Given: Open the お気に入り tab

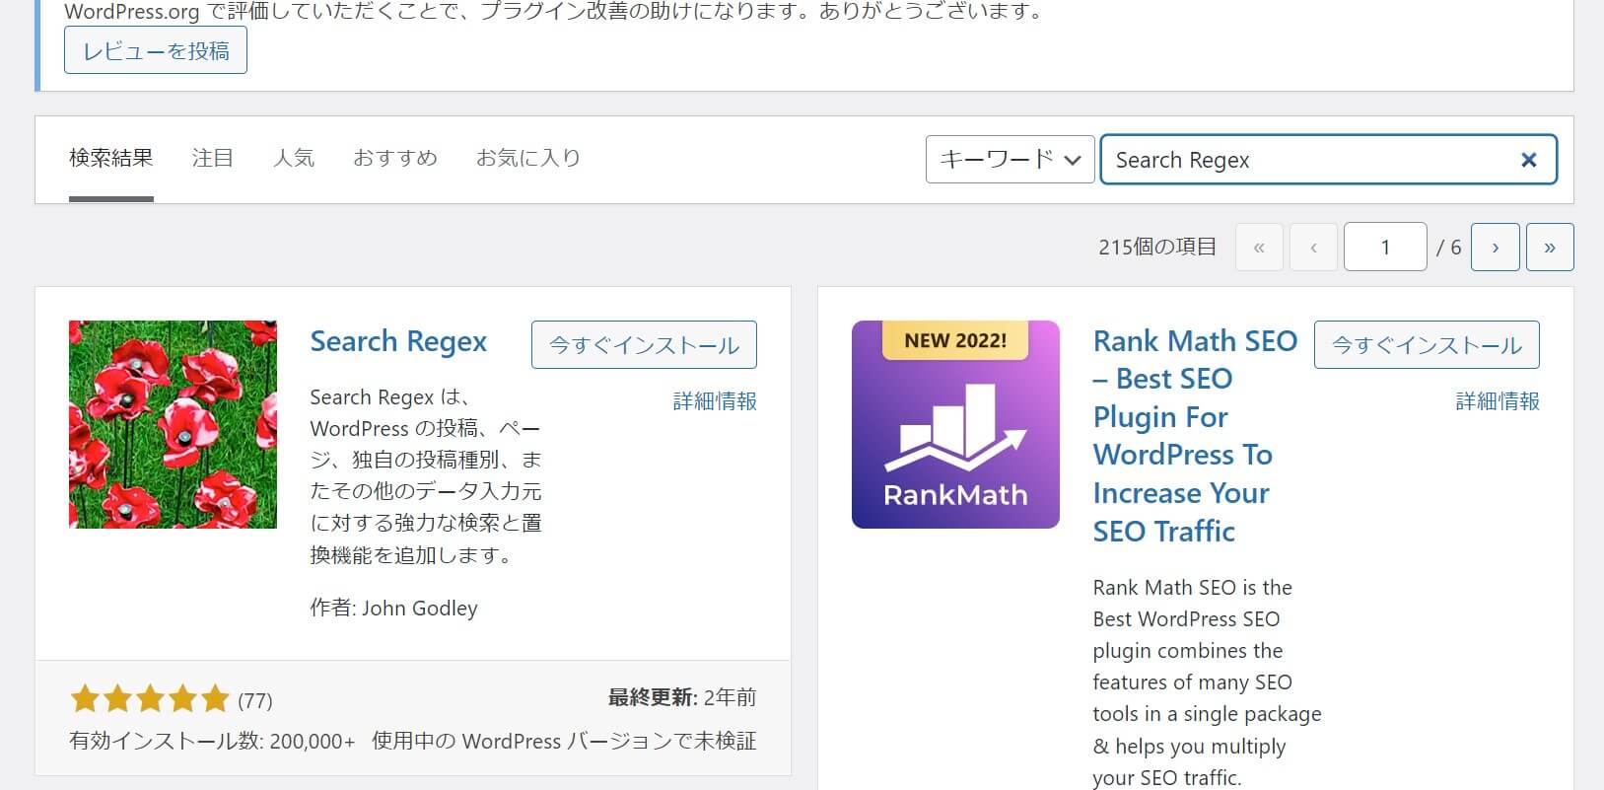Looking at the screenshot, I should 528,158.
